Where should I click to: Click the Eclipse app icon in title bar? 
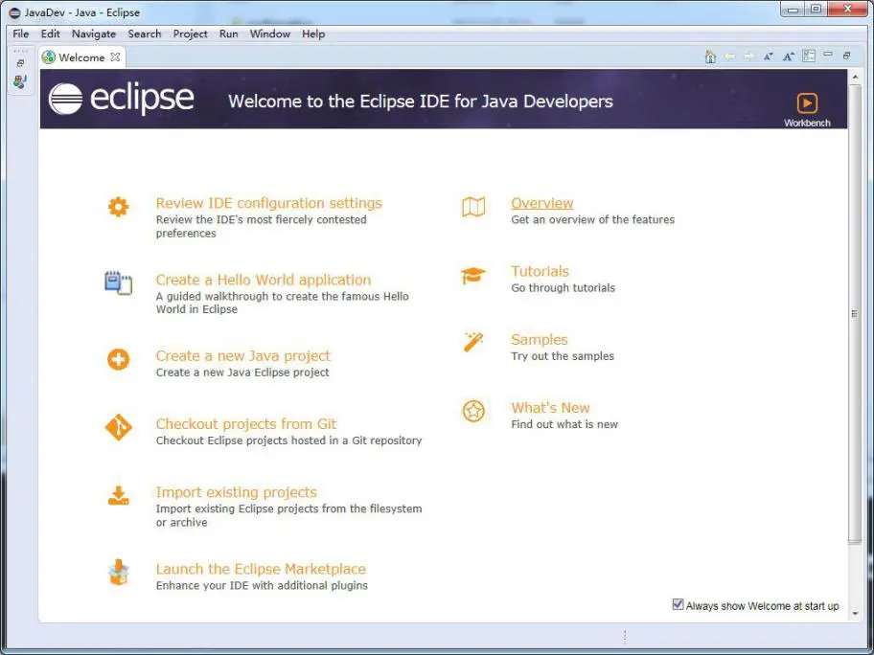click(x=14, y=12)
